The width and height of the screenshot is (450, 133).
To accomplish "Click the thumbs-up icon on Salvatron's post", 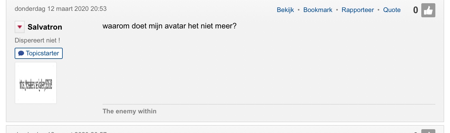I will coord(428,10).
